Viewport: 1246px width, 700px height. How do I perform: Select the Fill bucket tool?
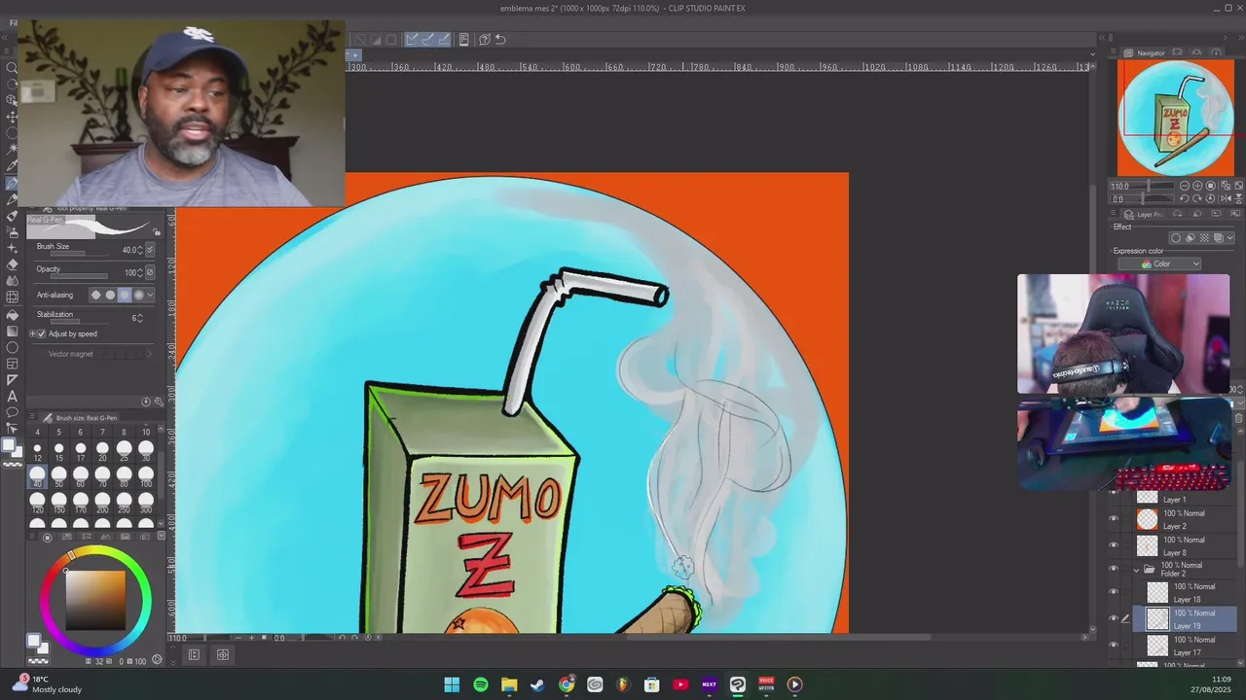pos(12,315)
